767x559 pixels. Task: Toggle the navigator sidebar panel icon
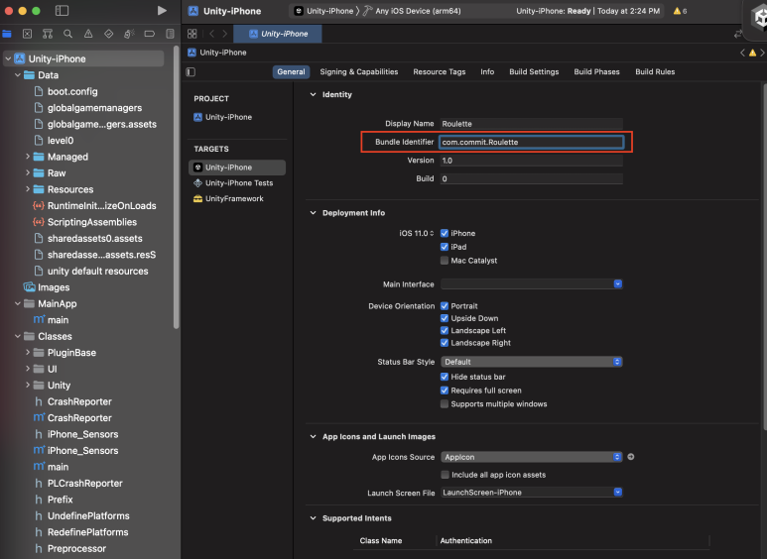[x=62, y=11]
